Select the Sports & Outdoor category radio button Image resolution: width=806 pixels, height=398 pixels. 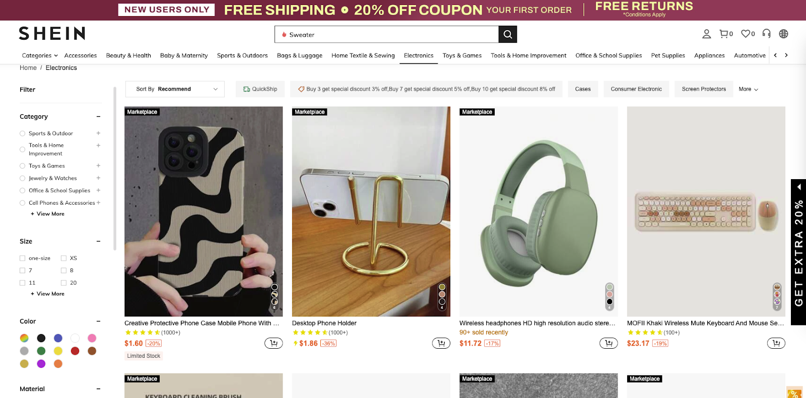tap(22, 133)
